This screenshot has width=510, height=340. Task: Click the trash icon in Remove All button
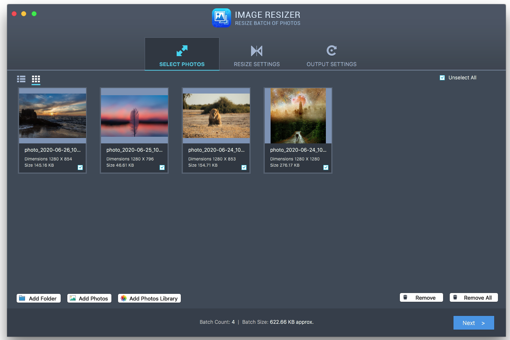[x=455, y=298]
